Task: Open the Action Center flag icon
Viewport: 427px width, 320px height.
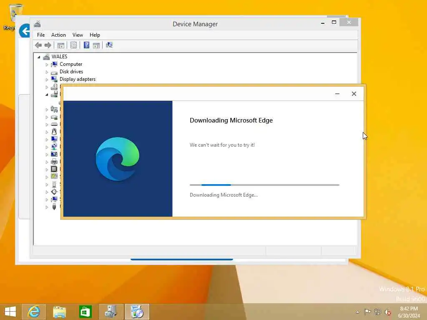Action: pyautogui.click(x=367, y=312)
